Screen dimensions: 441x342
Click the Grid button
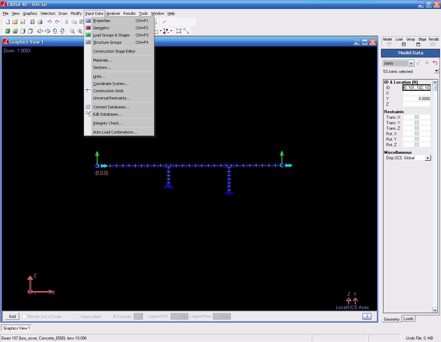click(12, 316)
